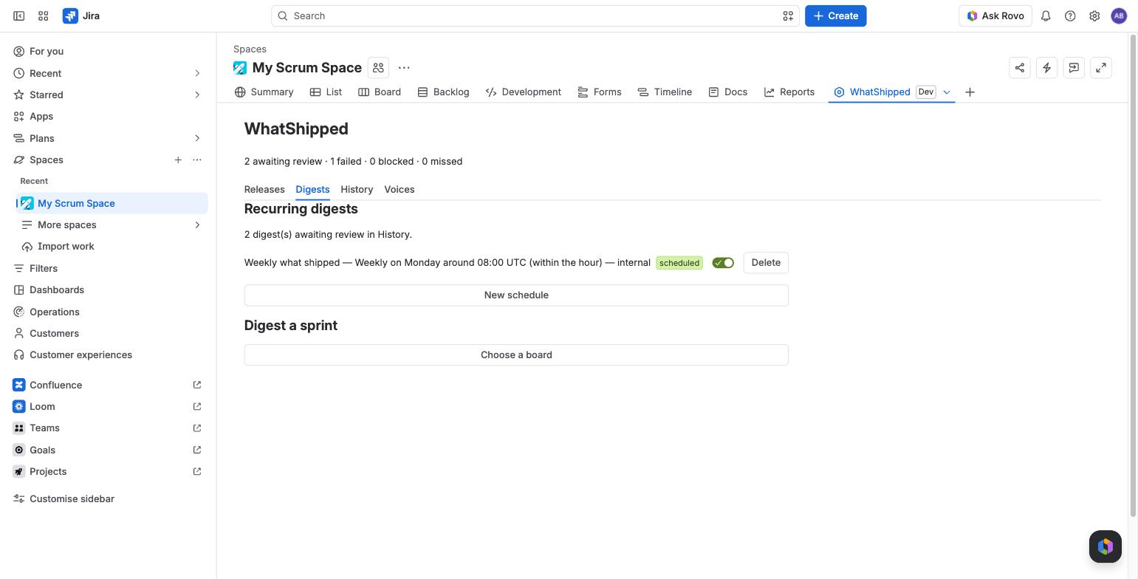Select the Digests sub-tab
The image size is (1138, 579).
pyautogui.click(x=312, y=189)
